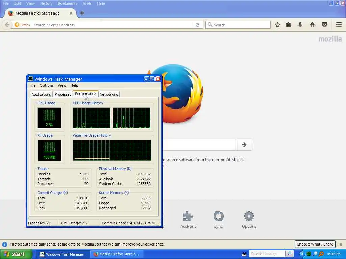Image resolution: width=346 pixels, height=259 pixels.
Task: Open Task Manager File menu
Action: pyautogui.click(x=32, y=85)
